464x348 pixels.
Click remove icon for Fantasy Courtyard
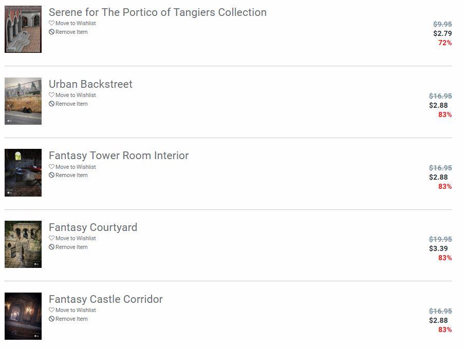click(x=51, y=247)
